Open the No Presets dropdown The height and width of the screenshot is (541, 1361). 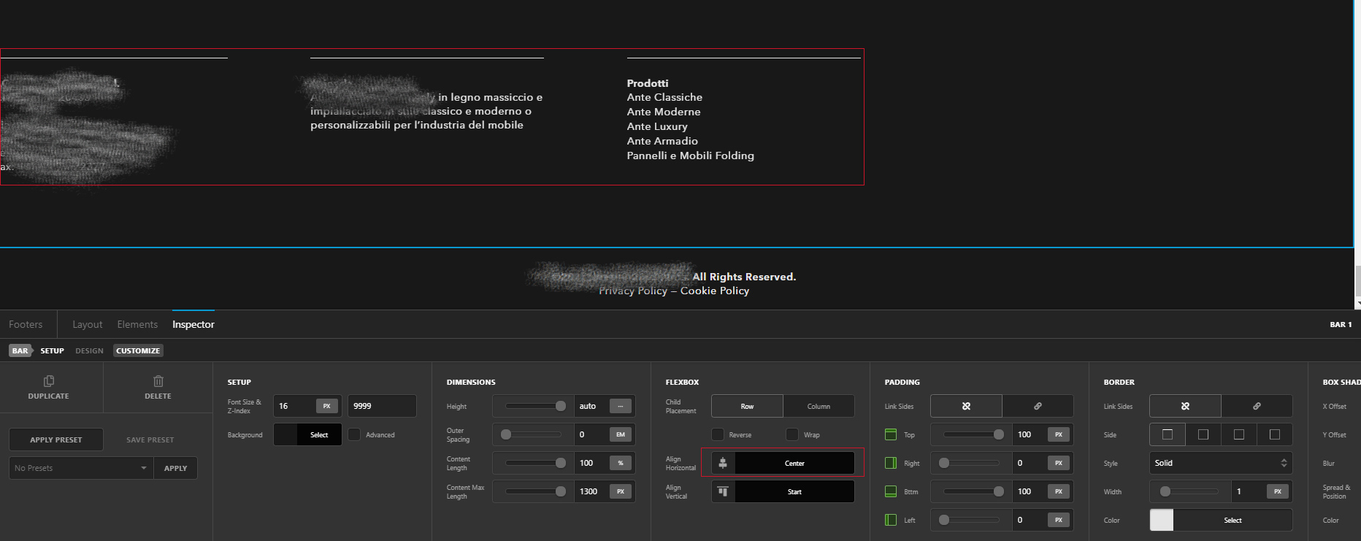tap(81, 468)
